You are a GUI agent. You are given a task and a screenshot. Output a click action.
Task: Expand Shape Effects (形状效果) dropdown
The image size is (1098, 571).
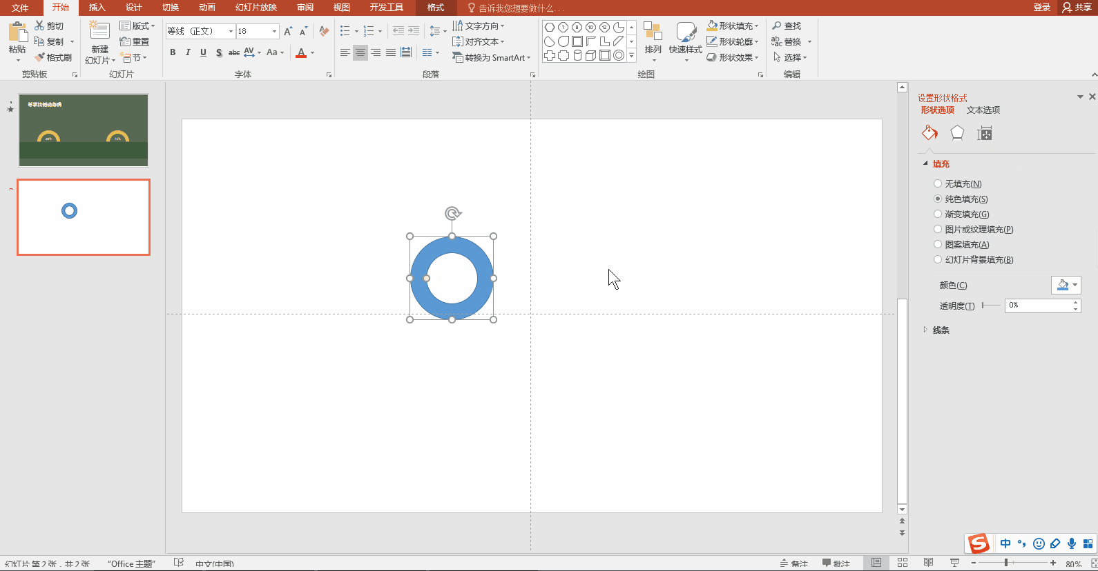[x=756, y=57]
